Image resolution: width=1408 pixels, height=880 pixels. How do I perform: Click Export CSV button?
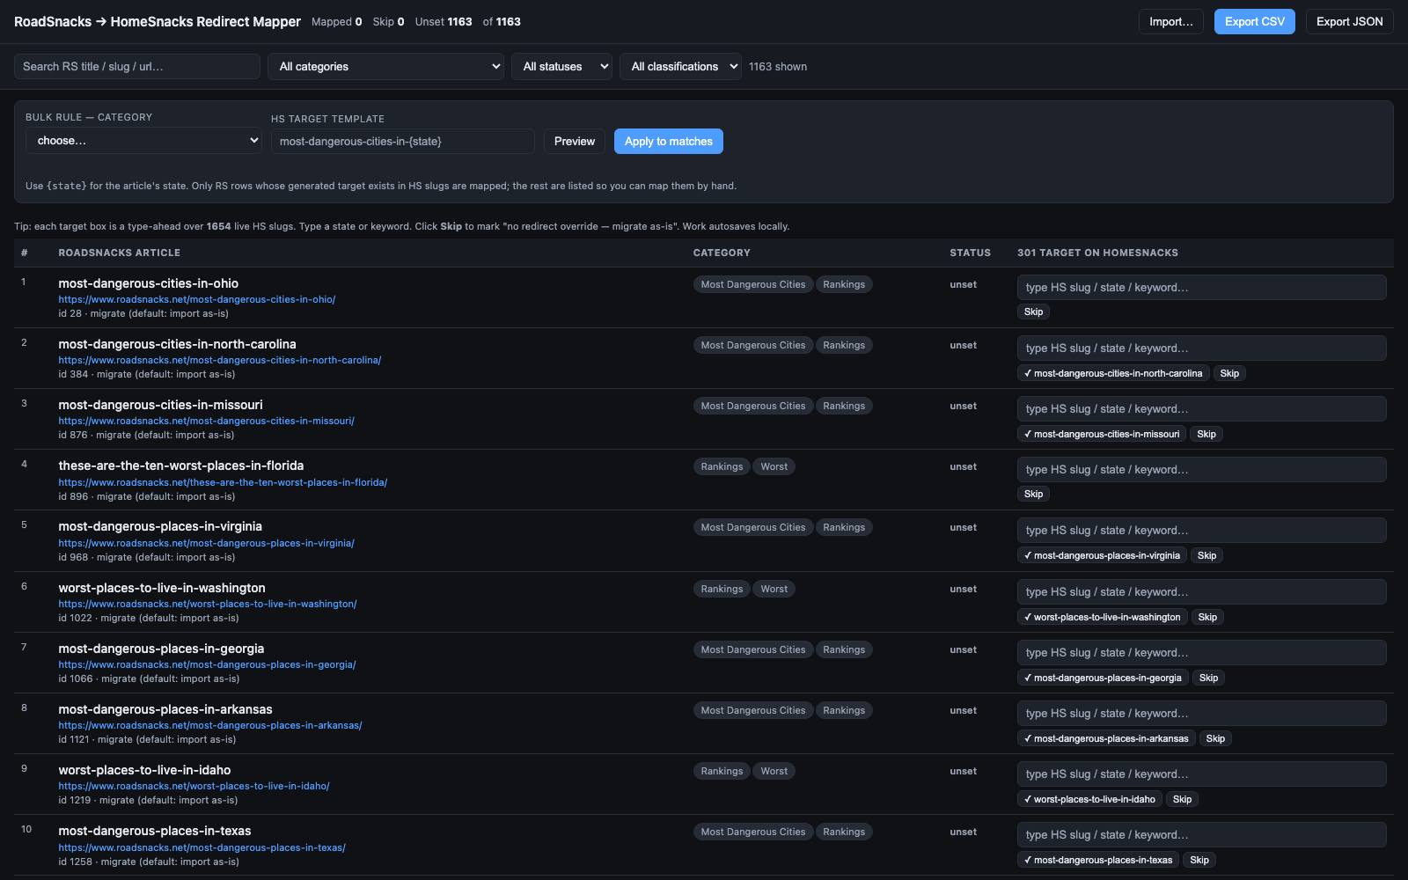(x=1254, y=22)
